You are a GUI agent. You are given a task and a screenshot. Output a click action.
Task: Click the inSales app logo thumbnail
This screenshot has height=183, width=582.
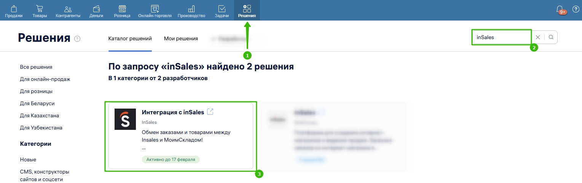pos(125,120)
